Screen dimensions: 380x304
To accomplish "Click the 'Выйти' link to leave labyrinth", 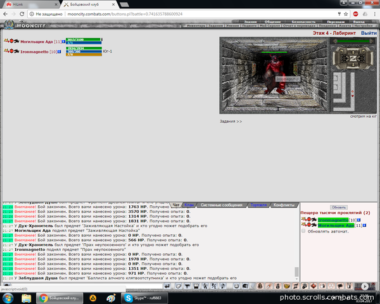I will tap(369, 33).
